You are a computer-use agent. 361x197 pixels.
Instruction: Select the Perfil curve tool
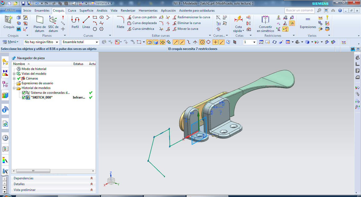click(75, 22)
